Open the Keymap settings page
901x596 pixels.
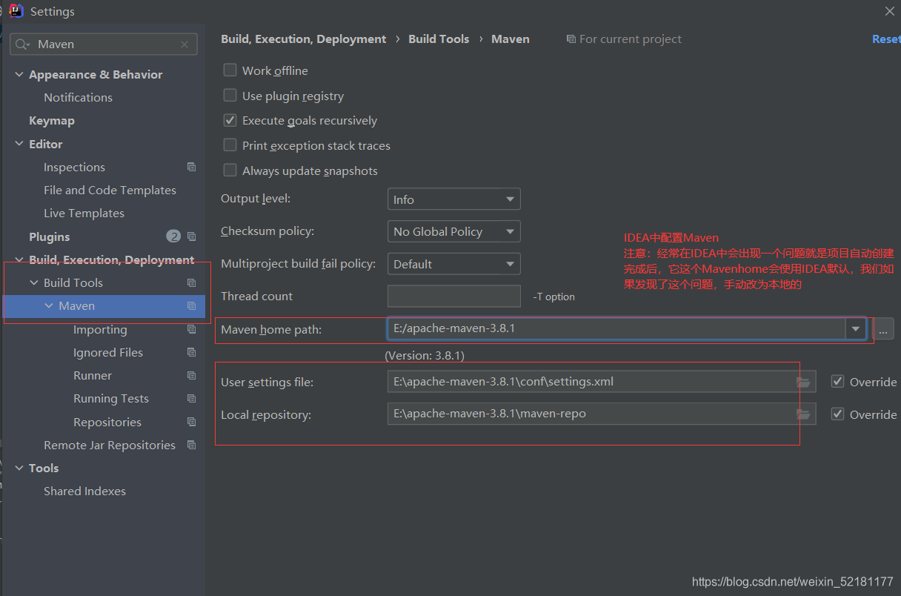tap(52, 121)
